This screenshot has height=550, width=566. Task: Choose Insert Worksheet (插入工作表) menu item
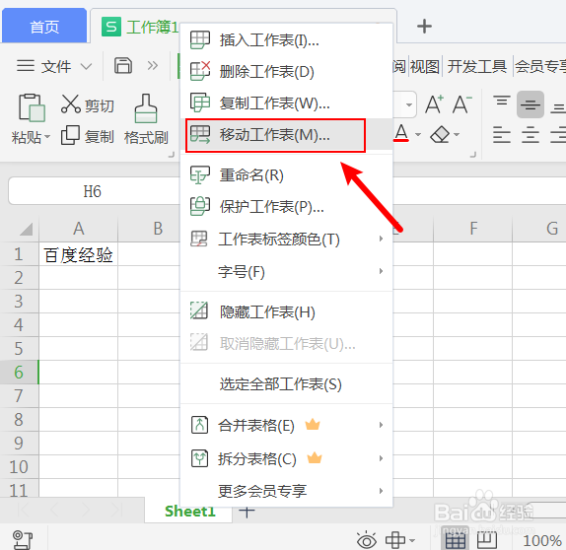287,39
